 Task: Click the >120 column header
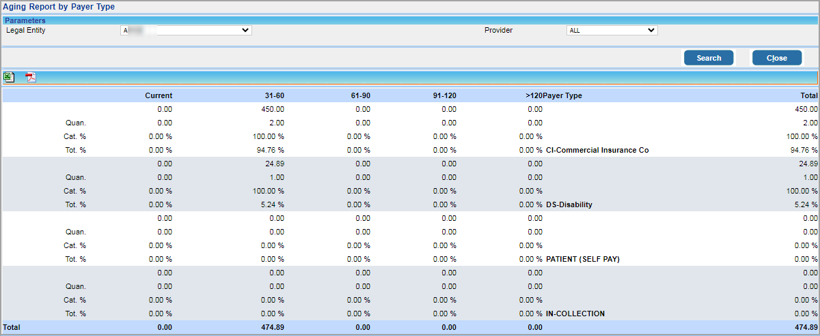coord(533,96)
